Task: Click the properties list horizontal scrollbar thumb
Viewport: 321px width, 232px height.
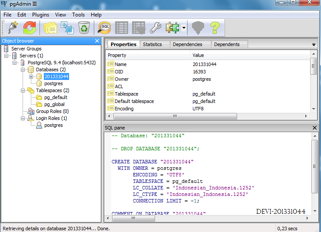Action: pyautogui.click(x=175, y=116)
